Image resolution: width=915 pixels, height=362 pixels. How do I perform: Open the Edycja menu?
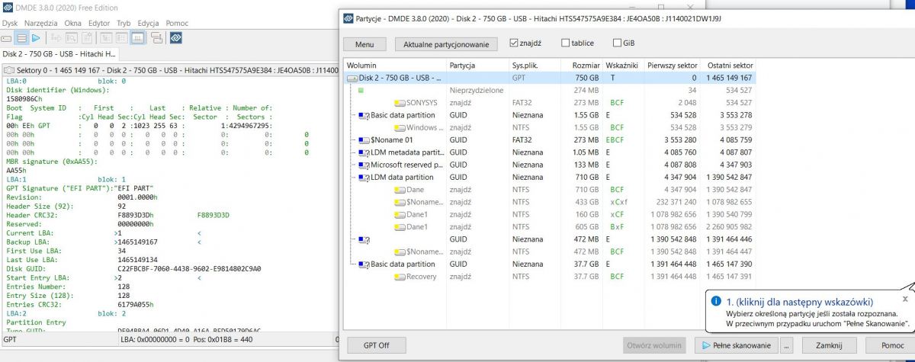click(x=149, y=23)
